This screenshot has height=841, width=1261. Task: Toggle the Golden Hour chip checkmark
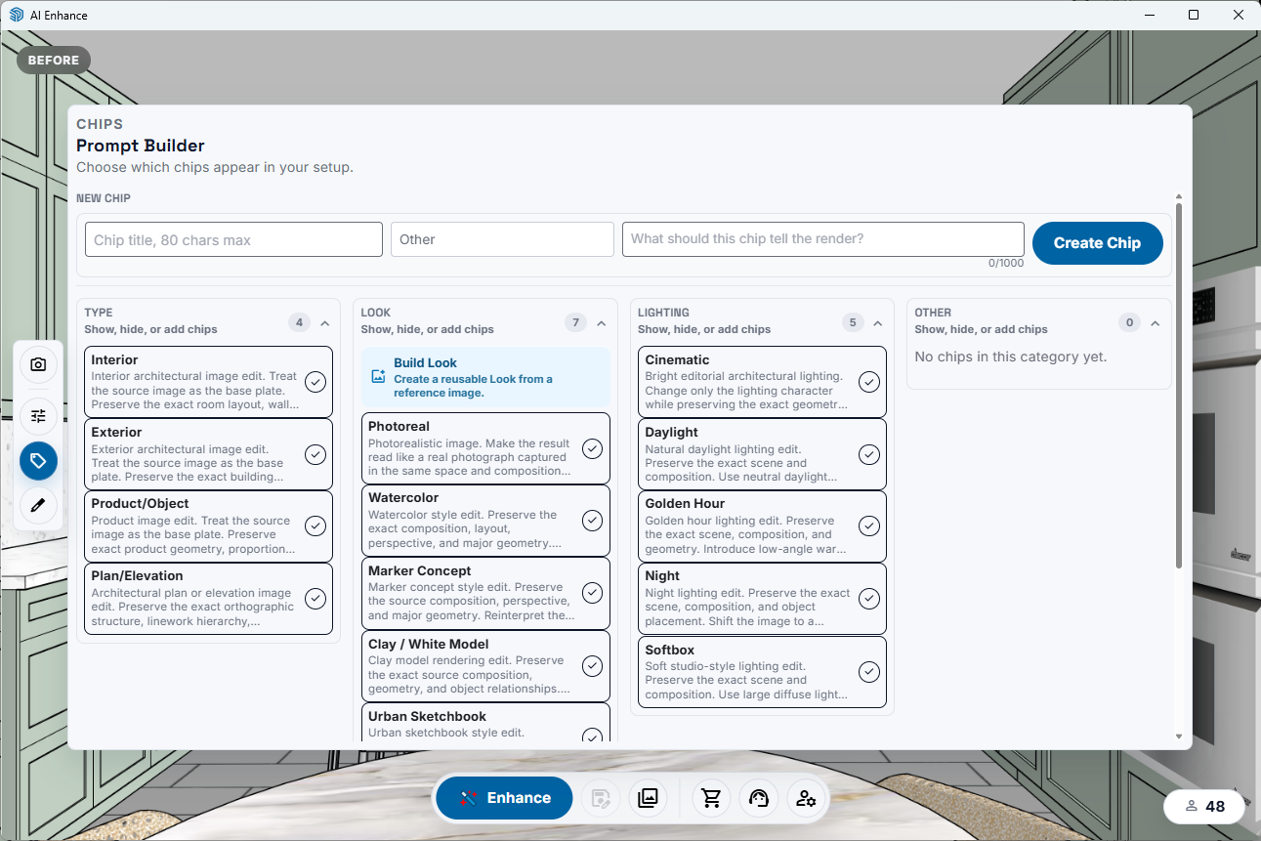coord(868,526)
